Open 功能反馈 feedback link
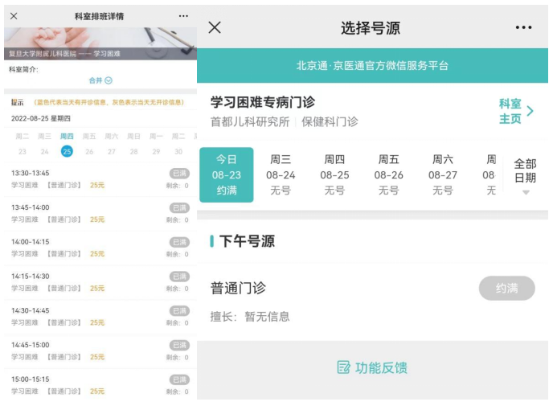The width and height of the screenshot is (553, 406). click(x=372, y=367)
